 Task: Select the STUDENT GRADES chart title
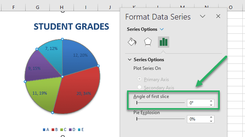(71, 27)
